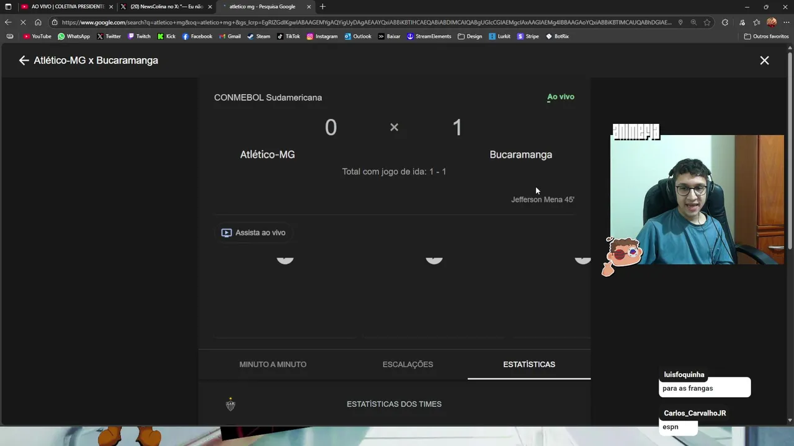Open the Twitter bookmark

[109, 37]
